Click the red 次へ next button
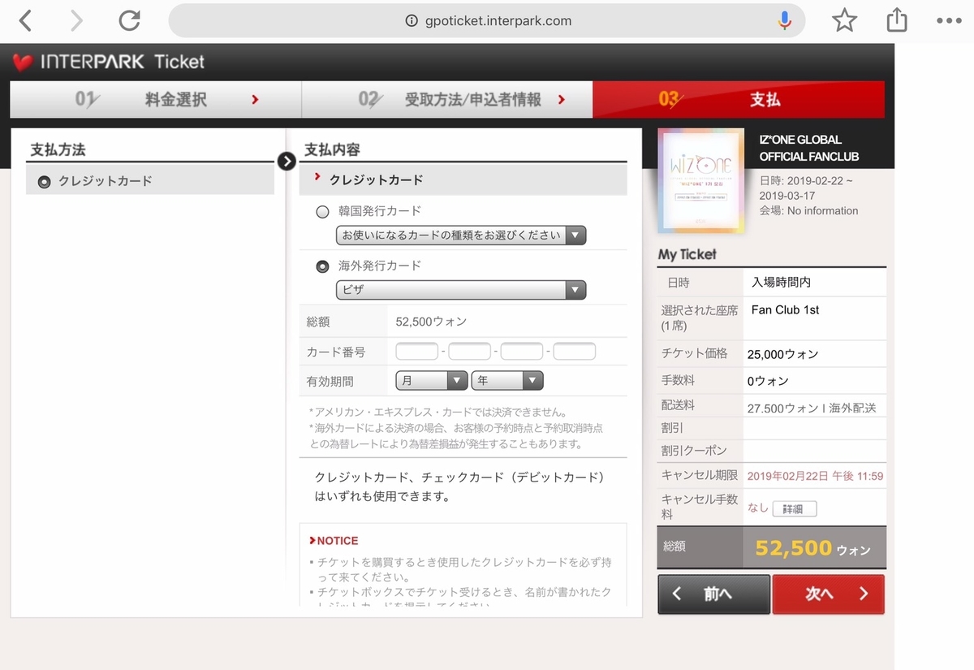The width and height of the screenshot is (974, 670). (x=829, y=594)
